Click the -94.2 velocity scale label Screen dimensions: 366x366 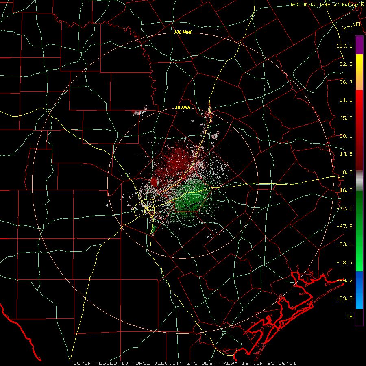tap(344, 281)
